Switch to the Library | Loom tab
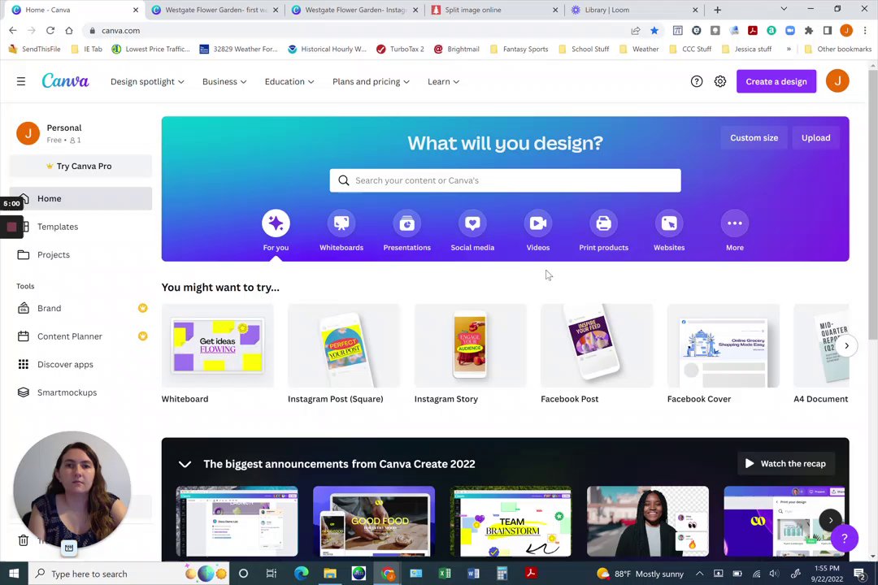878x585 pixels. tap(634, 10)
